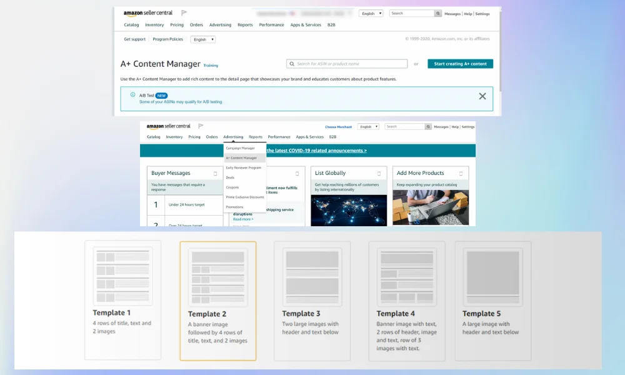Open the Performance menu on the A+ Content Manager page
The height and width of the screenshot is (375, 625).
coord(271,25)
